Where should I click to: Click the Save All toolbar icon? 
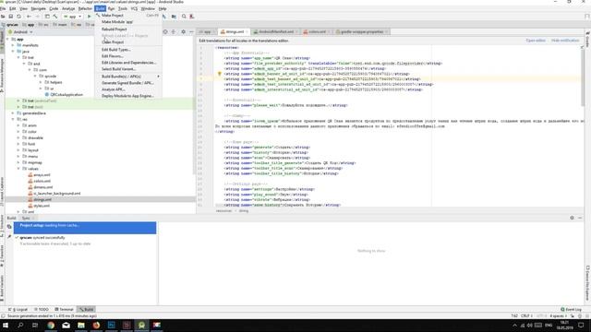[11, 17]
